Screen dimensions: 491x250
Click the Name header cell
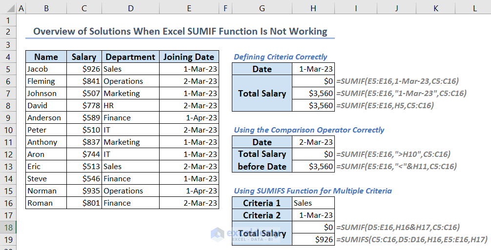coord(46,57)
